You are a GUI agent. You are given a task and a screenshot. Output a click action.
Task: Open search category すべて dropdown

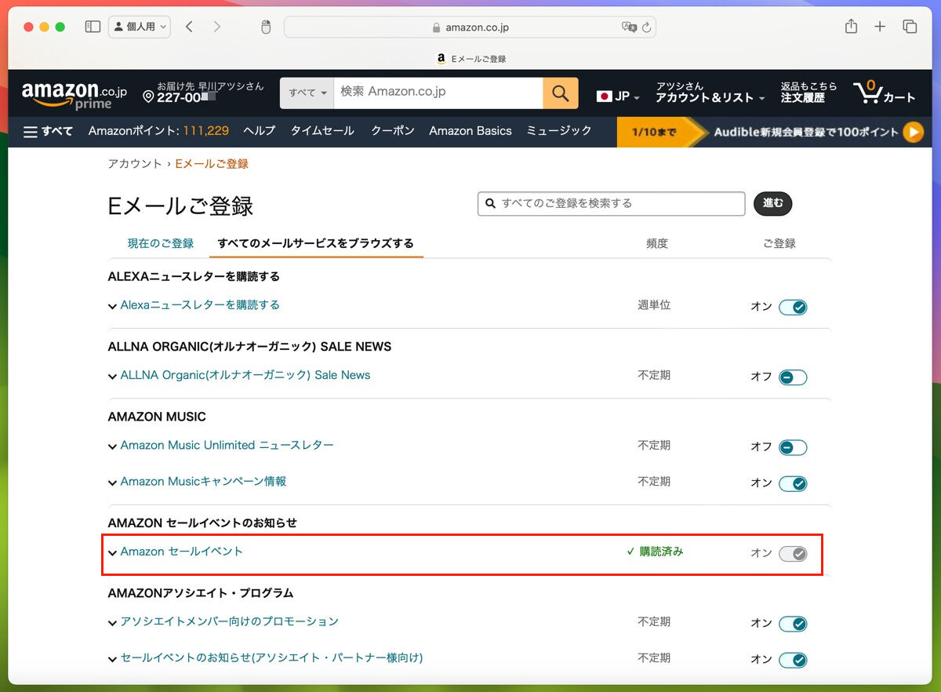307,93
